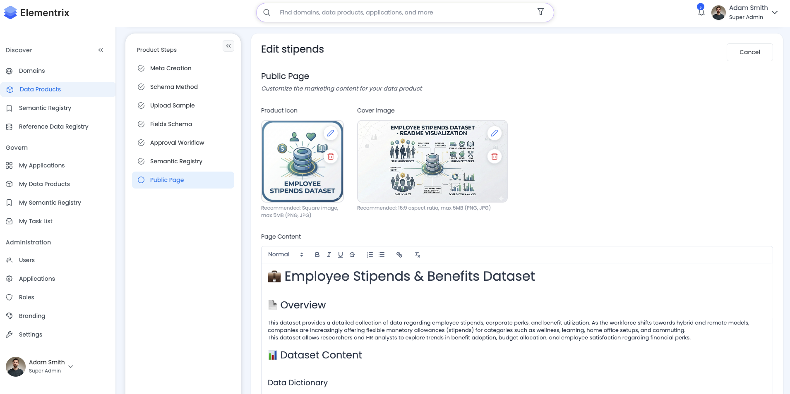
Task: Clear text formatting in the editor
Action: [417, 255]
